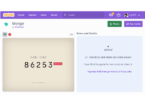This screenshot has height=109, width=145.
Task: Click the Scratch logo
Action: 9,15
